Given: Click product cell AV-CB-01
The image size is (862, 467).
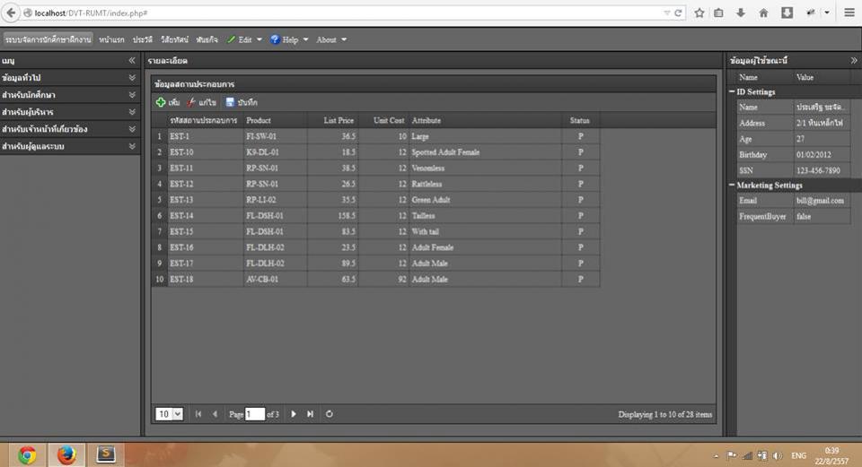Looking at the screenshot, I should (x=276, y=280).
